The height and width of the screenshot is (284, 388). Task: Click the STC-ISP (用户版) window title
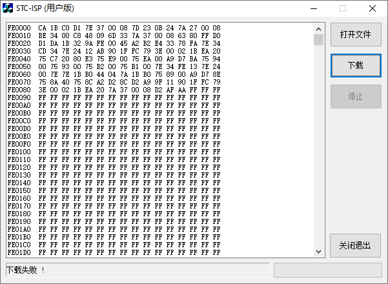click(x=45, y=8)
